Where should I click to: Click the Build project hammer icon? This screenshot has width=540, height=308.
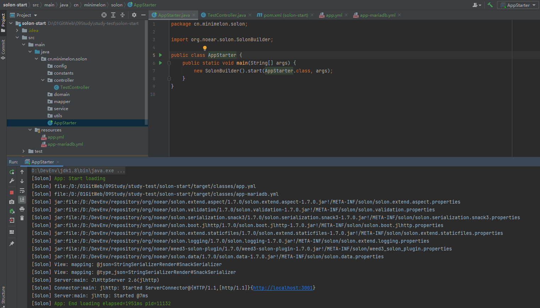(x=490, y=5)
